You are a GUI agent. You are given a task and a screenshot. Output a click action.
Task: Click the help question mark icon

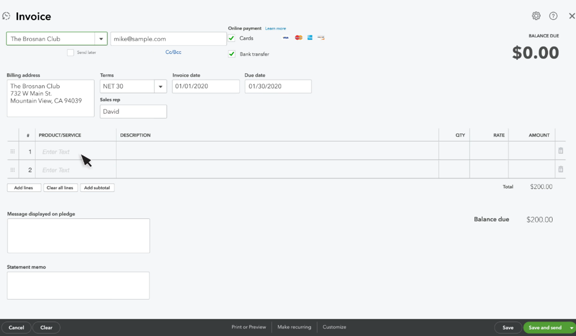553,15
